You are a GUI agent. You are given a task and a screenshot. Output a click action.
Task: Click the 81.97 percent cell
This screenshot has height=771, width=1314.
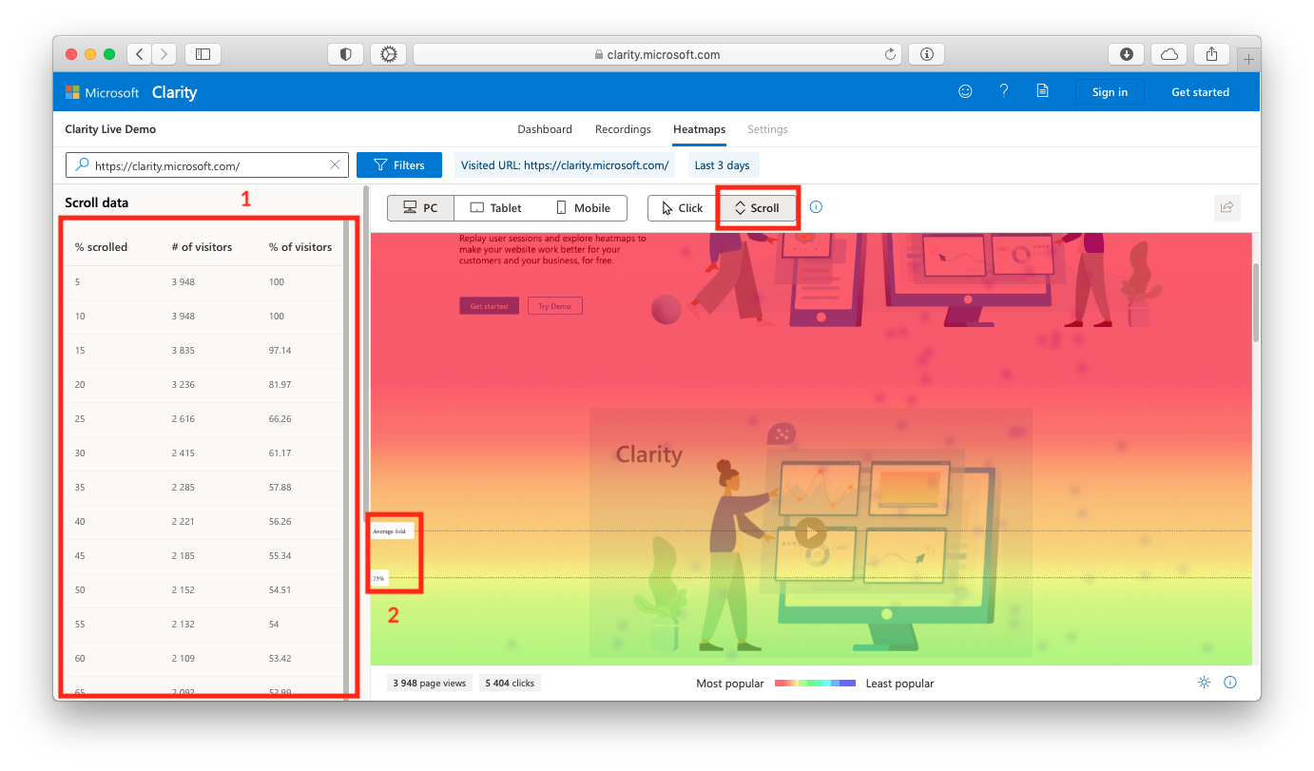280,385
